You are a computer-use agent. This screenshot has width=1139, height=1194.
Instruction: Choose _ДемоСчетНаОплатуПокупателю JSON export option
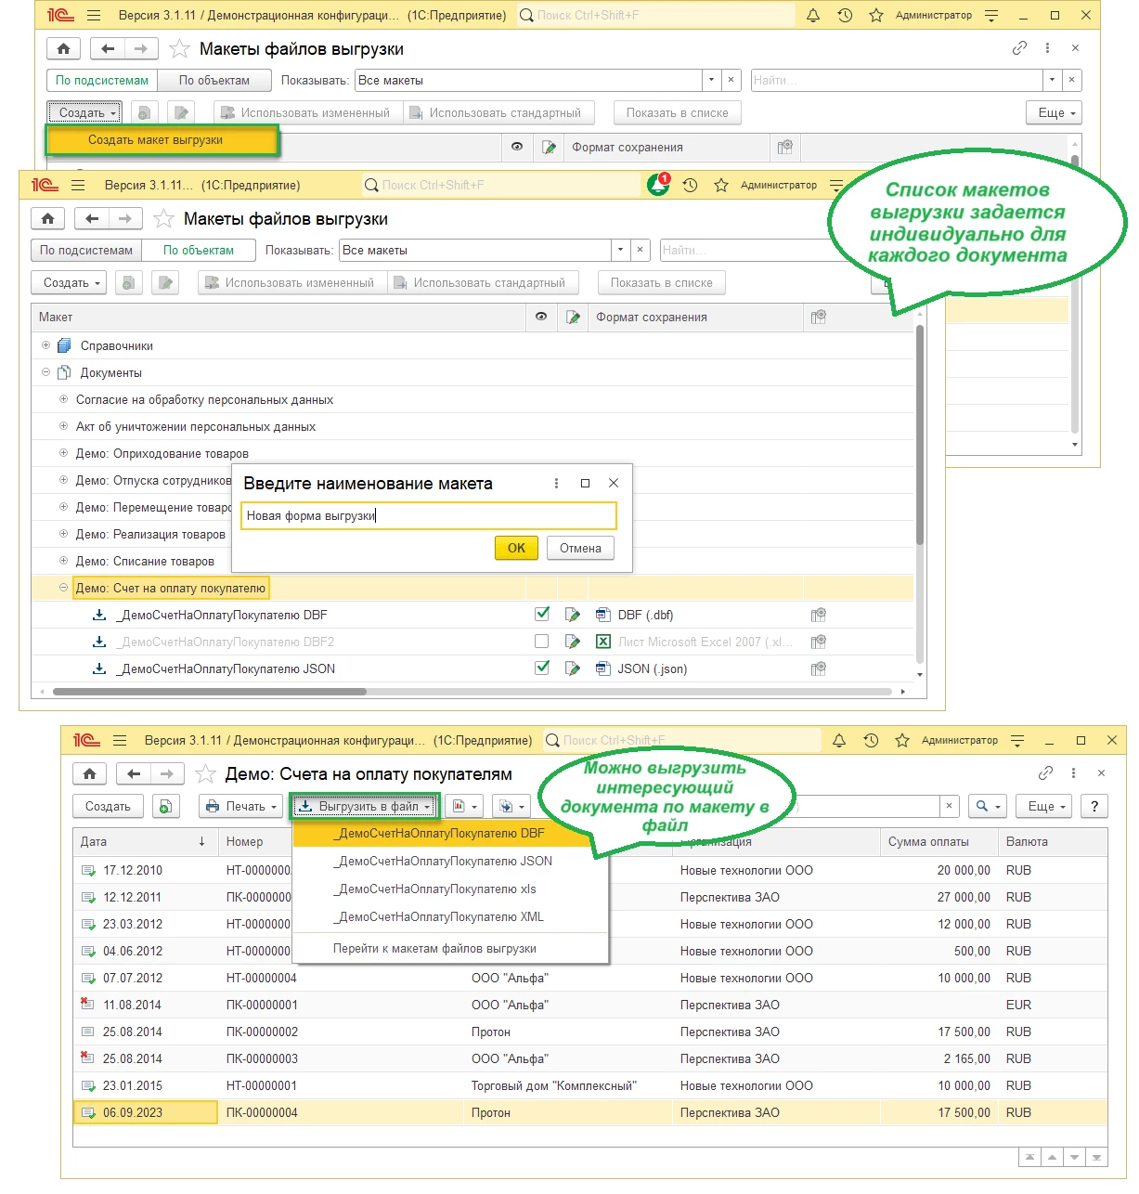450,862
